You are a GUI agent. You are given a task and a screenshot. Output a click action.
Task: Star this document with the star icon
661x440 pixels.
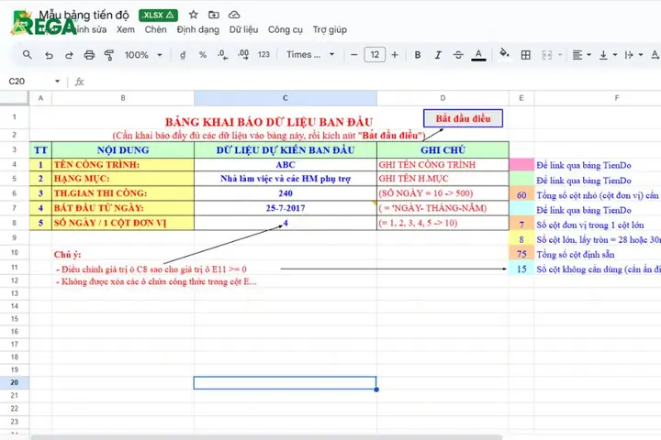click(194, 15)
